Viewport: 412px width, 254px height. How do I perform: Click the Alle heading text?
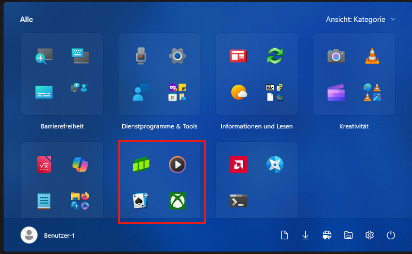[x=26, y=20]
